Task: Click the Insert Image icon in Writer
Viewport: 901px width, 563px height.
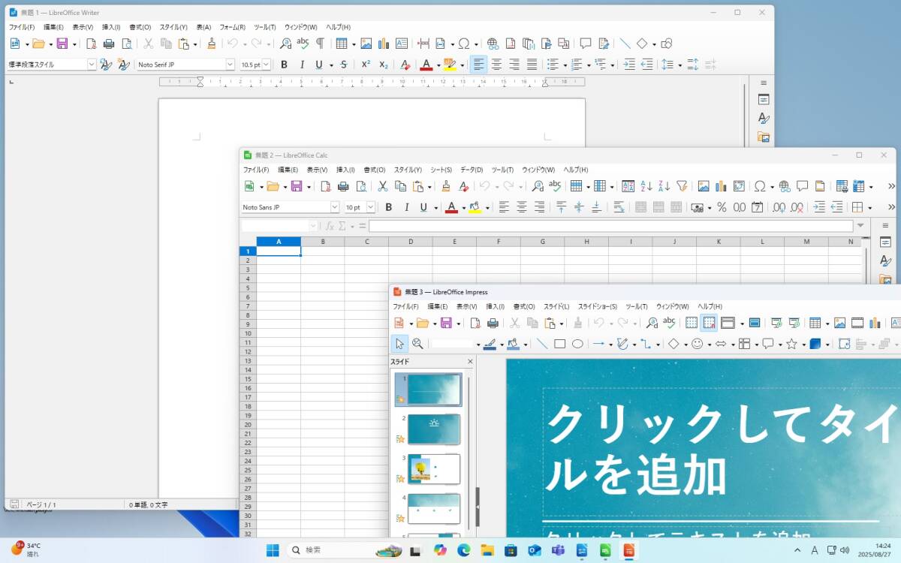Action: [366, 44]
